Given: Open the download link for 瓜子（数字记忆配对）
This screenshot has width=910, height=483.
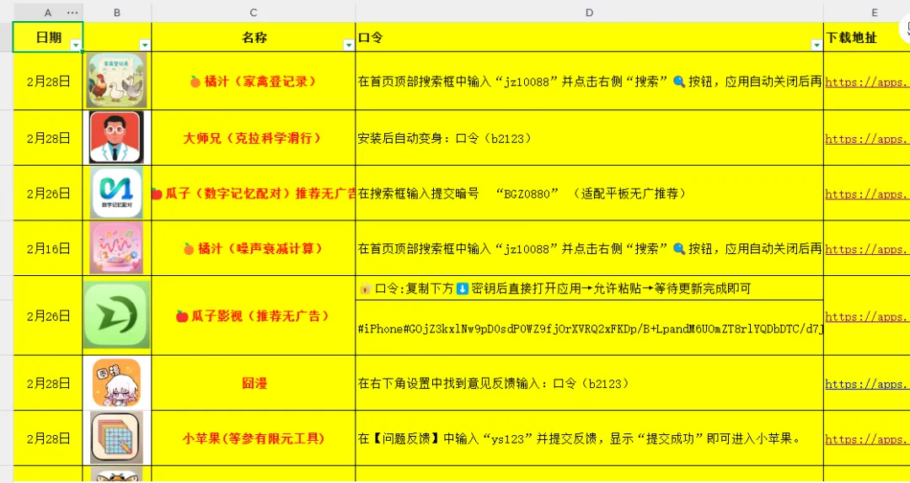Looking at the screenshot, I should (x=867, y=194).
